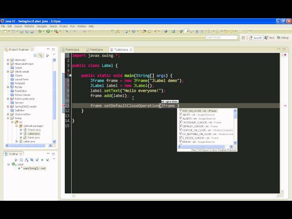The image size is (292, 219).
Task: Click the autocomplete popup vertical scroll-down arrow
Action: point(235,143)
